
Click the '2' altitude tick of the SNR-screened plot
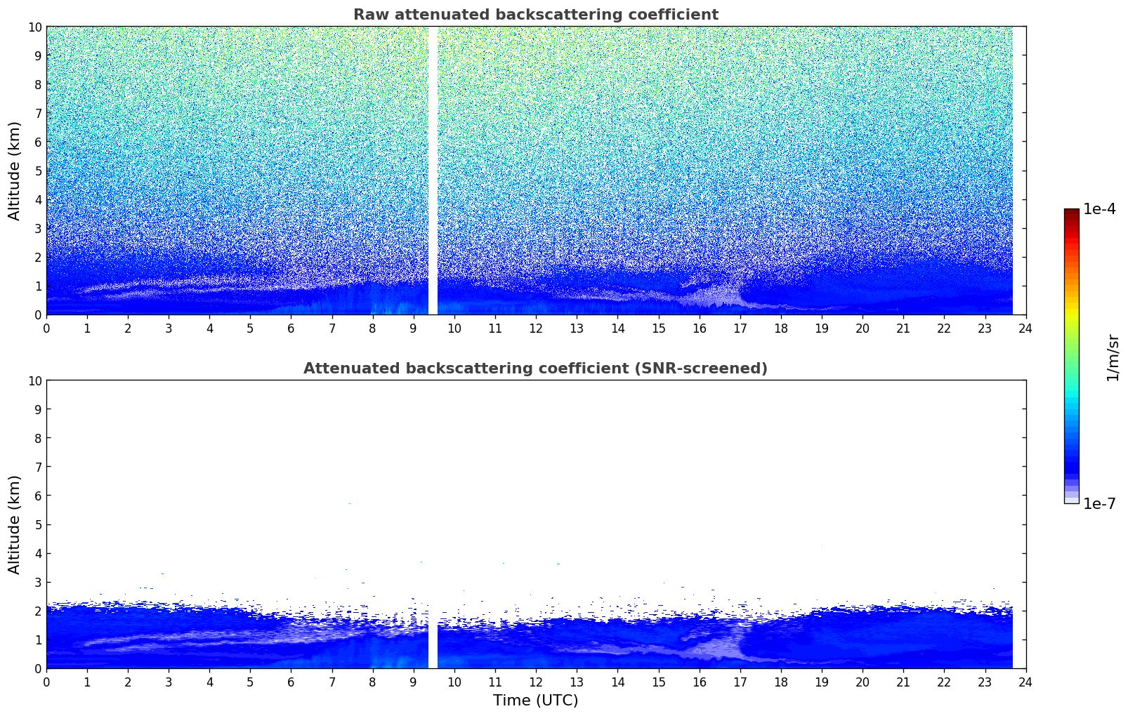[x=39, y=611]
